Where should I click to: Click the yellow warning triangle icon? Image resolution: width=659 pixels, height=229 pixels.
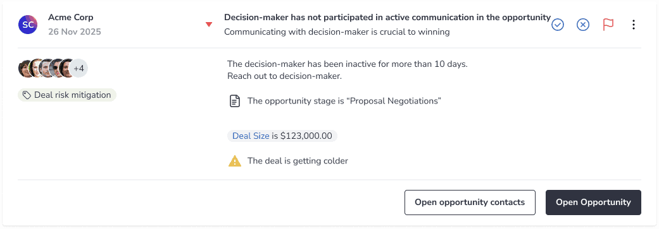235,161
